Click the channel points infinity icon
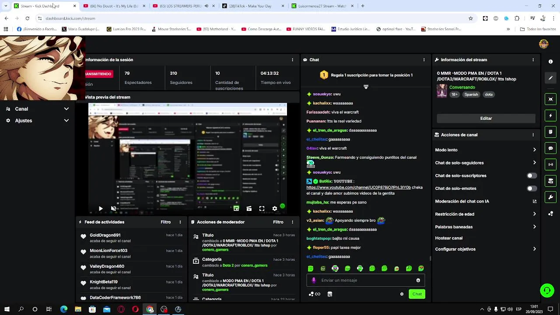This screenshot has width=560, height=315. [315, 294]
